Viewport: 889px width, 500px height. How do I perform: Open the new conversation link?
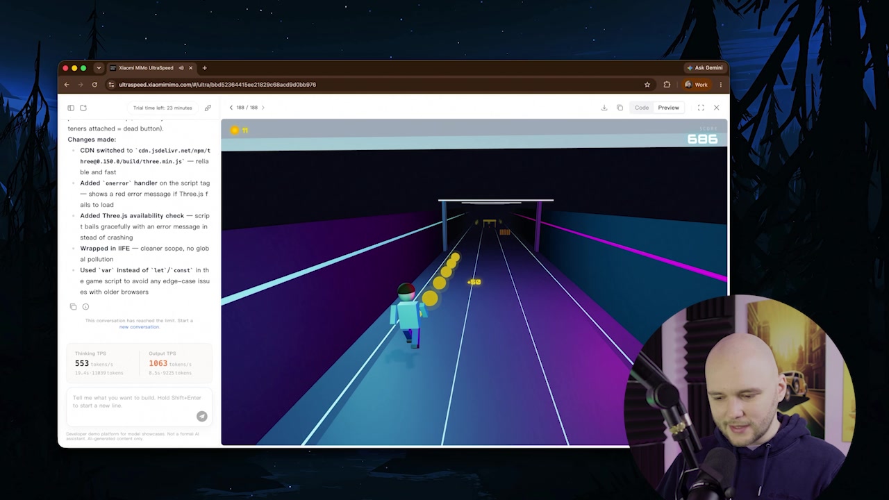[x=139, y=326]
